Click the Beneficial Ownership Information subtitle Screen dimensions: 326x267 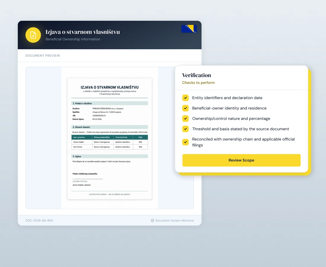click(73, 39)
